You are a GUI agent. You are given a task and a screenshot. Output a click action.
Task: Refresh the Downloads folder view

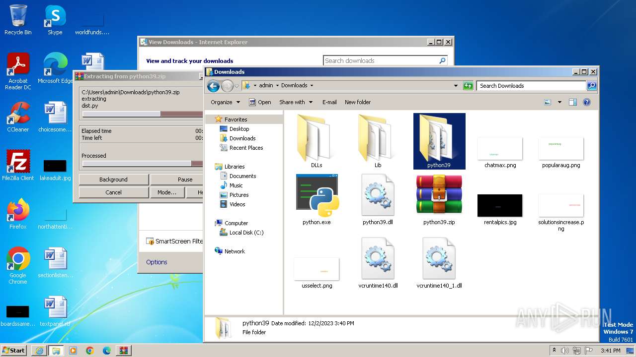click(468, 86)
